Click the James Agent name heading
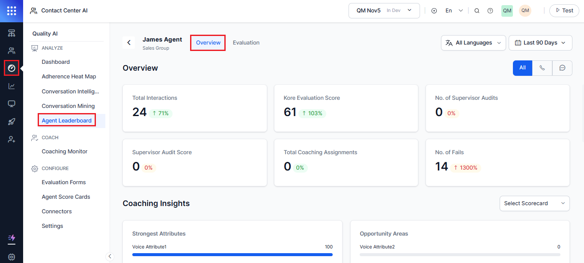The height and width of the screenshot is (263, 584). click(x=162, y=39)
